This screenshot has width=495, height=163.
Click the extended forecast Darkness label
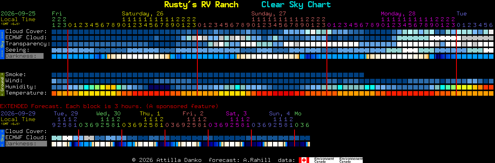pos(26,143)
